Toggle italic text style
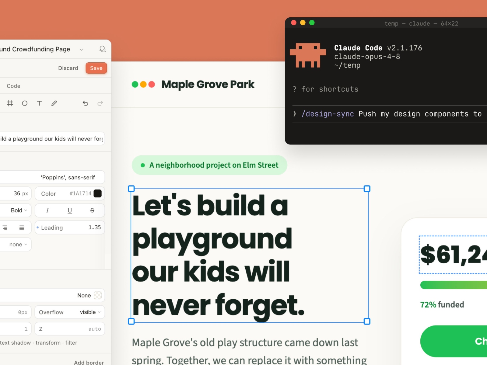The image size is (487, 365). [x=47, y=210]
